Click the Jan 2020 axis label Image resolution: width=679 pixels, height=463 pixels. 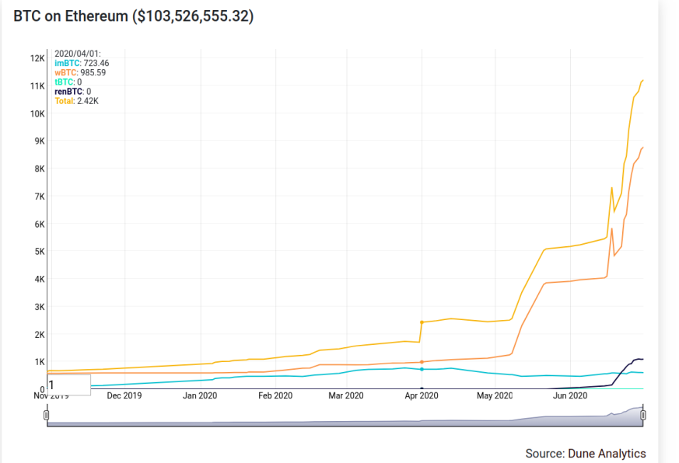coord(200,395)
